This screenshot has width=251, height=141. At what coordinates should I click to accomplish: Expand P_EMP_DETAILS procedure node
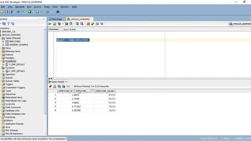[3, 64]
